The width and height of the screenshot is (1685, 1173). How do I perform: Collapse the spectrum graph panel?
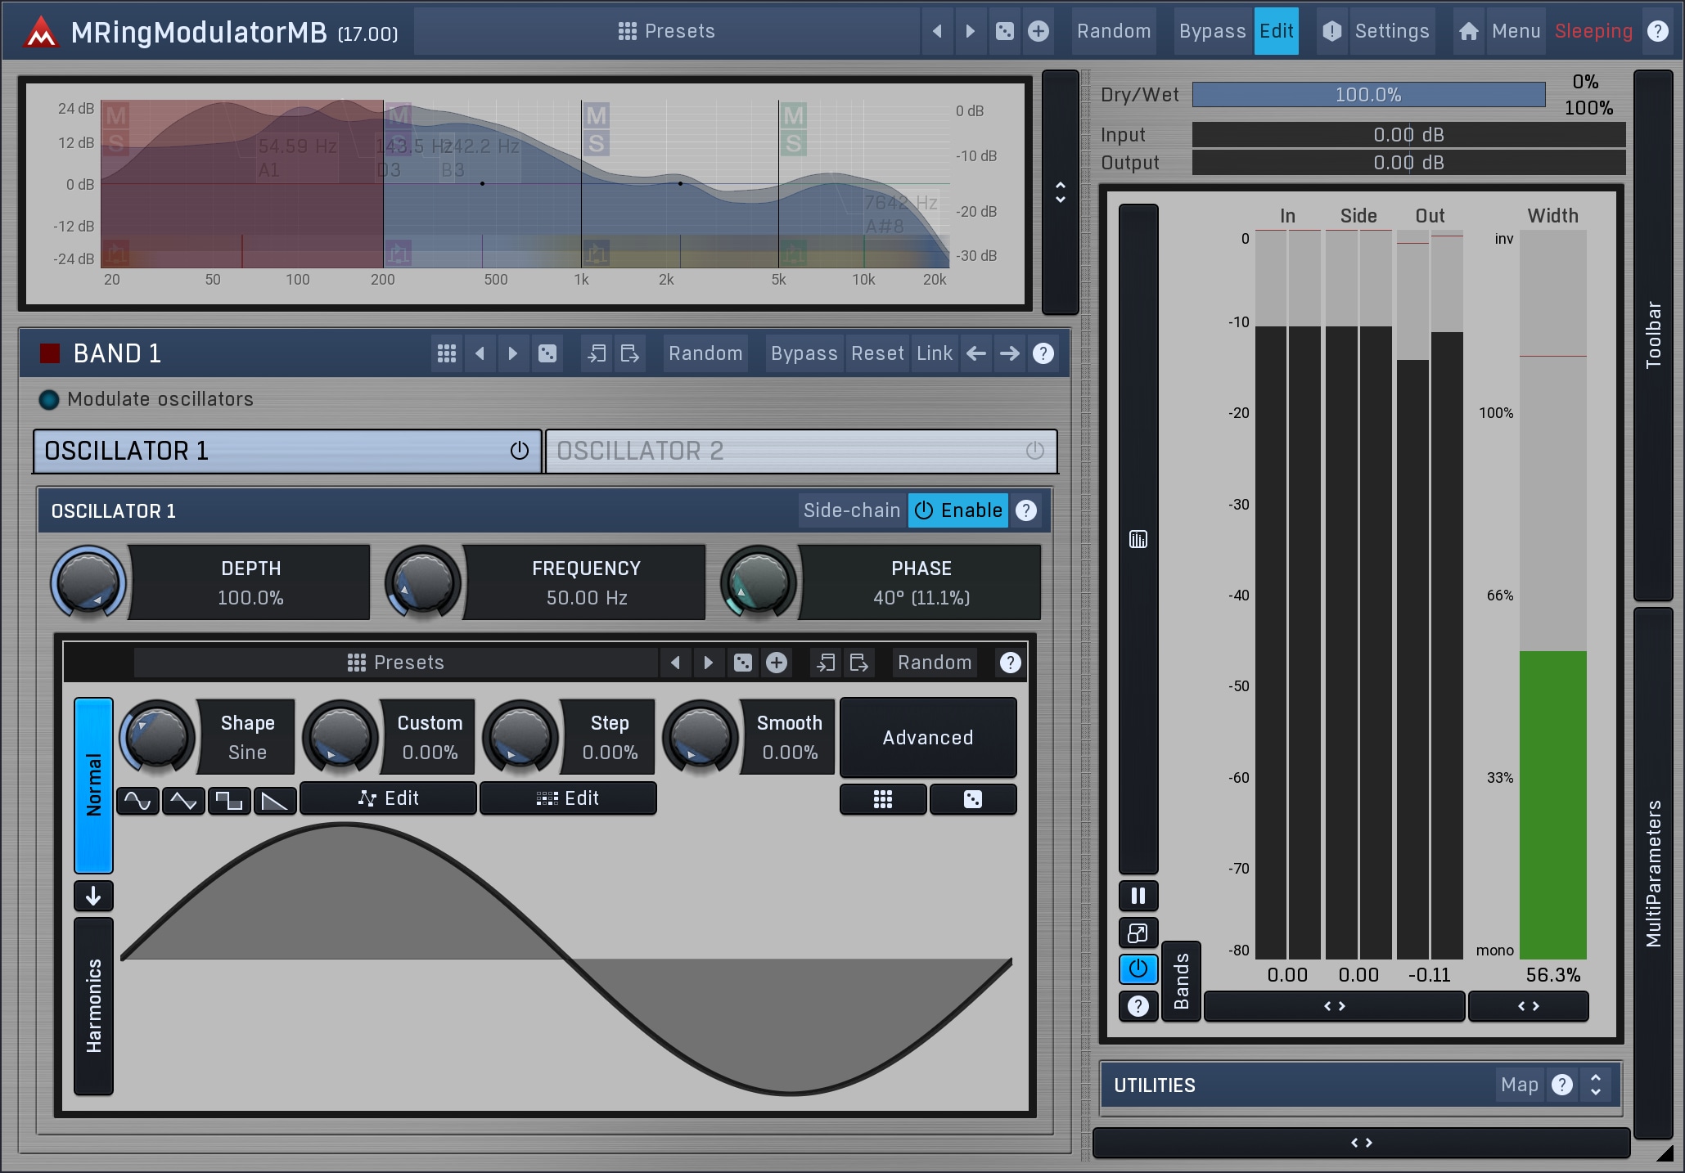[x=1061, y=192]
